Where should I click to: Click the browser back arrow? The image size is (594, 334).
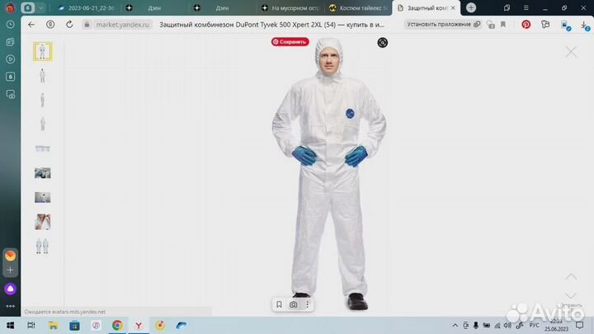point(31,25)
